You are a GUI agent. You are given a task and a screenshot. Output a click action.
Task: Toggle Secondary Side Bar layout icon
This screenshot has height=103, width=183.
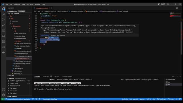(164, 4)
